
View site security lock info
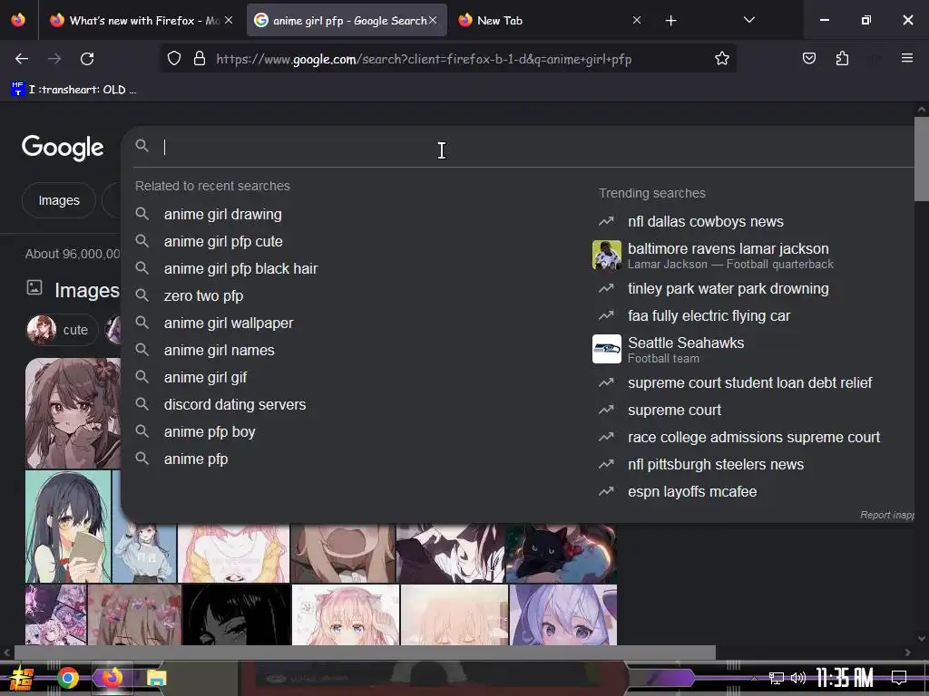click(x=200, y=58)
